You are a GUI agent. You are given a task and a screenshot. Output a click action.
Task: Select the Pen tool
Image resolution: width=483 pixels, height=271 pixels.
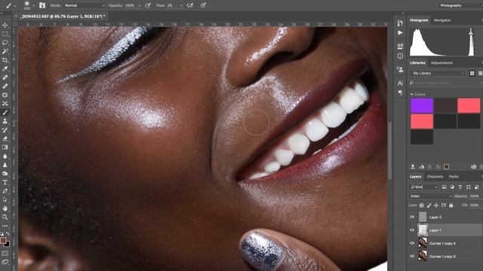point(5,191)
